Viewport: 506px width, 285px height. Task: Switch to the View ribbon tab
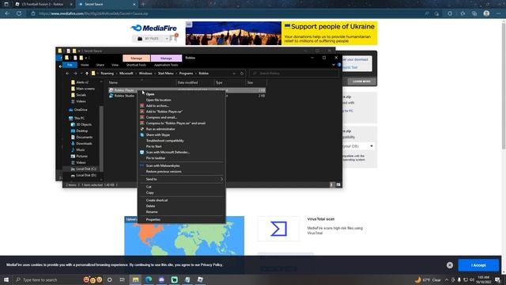pyautogui.click(x=115, y=65)
